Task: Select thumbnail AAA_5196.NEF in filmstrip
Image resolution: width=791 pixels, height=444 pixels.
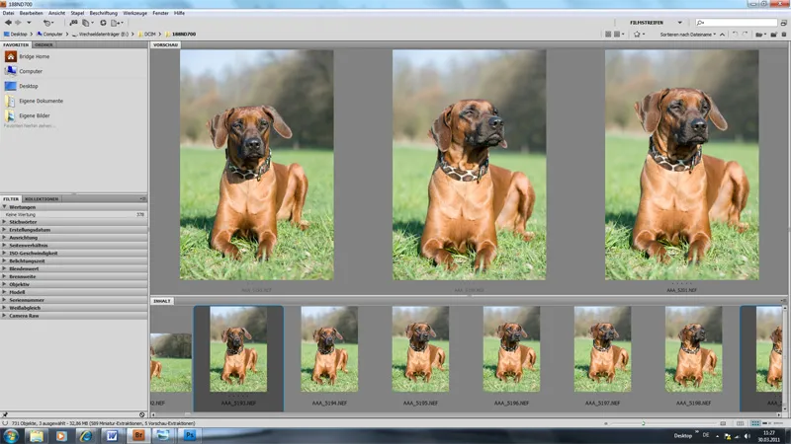Action: pos(511,349)
